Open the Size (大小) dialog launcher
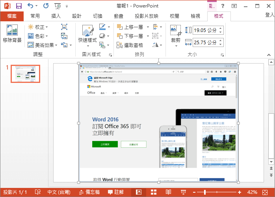 coord(222,55)
